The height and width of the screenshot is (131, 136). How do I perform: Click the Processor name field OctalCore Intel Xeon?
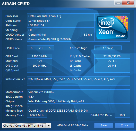61,16
